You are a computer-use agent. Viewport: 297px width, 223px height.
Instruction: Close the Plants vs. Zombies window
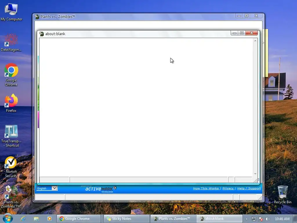(256, 16)
